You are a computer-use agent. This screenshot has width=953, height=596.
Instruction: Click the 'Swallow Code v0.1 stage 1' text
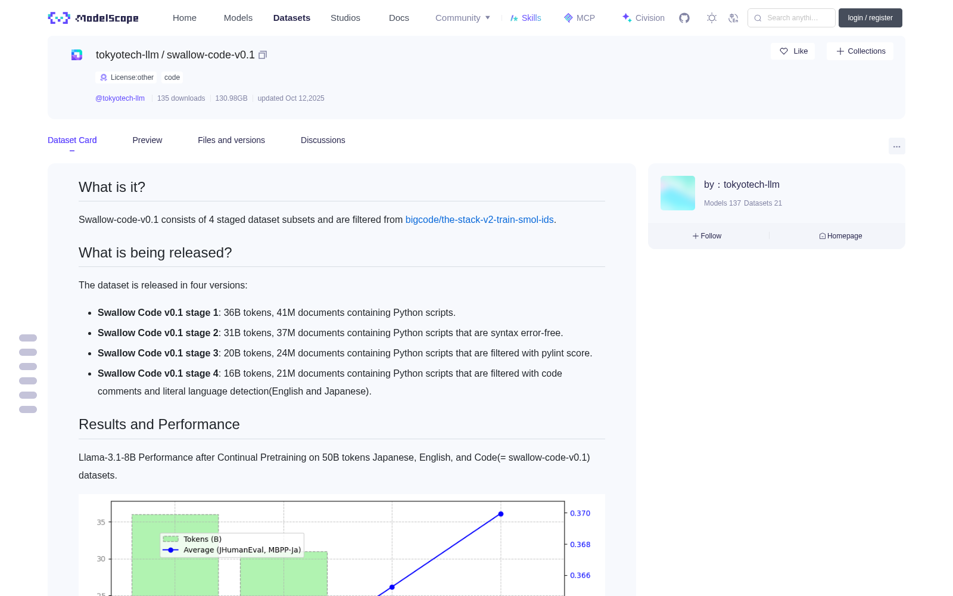(x=158, y=313)
